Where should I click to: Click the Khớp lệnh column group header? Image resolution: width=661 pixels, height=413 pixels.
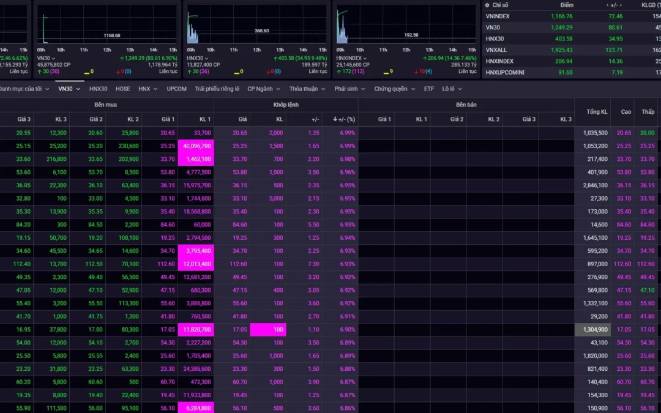pyautogui.click(x=285, y=105)
